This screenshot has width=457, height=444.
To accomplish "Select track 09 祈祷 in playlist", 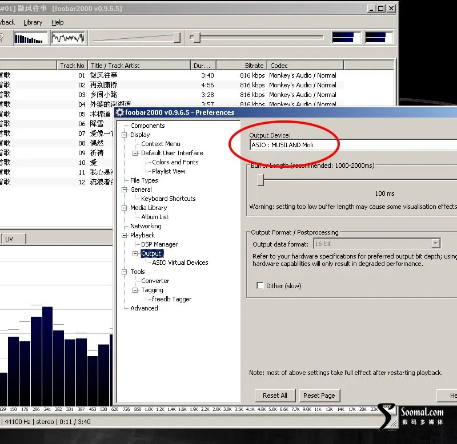I will click(57, 153).
